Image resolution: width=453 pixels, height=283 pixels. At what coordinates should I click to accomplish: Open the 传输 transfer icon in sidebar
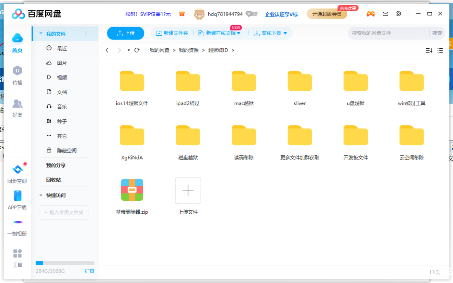(x=17, y=71)
